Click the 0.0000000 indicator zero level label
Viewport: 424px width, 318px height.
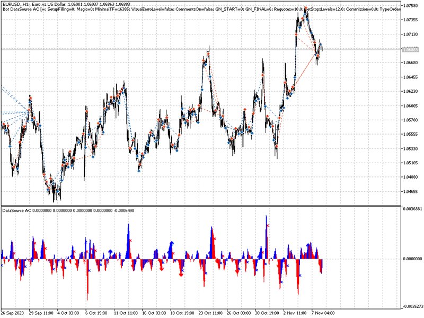412,259
